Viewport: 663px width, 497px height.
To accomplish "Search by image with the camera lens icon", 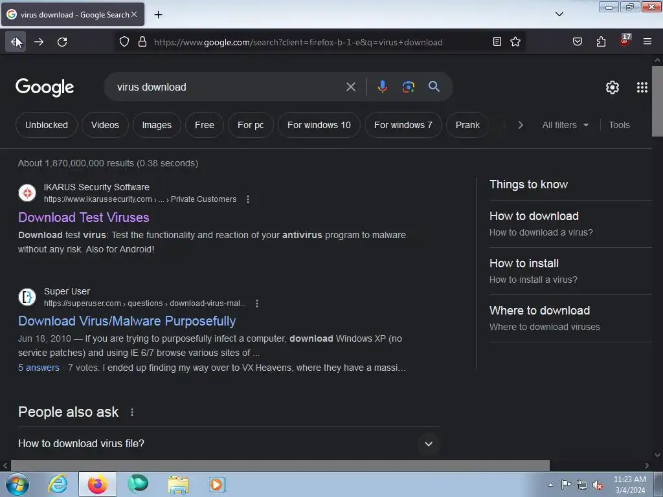I will pos(408,87).
